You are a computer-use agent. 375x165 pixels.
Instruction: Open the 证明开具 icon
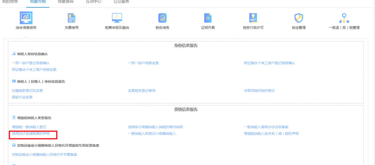(208, 18)
